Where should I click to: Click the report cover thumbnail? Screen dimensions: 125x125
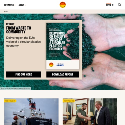[63, 46]
